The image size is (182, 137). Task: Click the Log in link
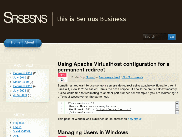[x=17, y=127]
